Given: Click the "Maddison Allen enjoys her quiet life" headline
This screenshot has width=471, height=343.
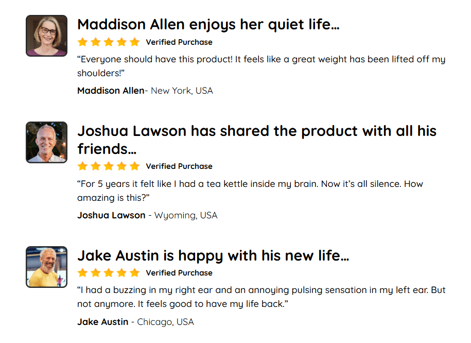Looking at the screenshot, I should (x=208, y=24).
